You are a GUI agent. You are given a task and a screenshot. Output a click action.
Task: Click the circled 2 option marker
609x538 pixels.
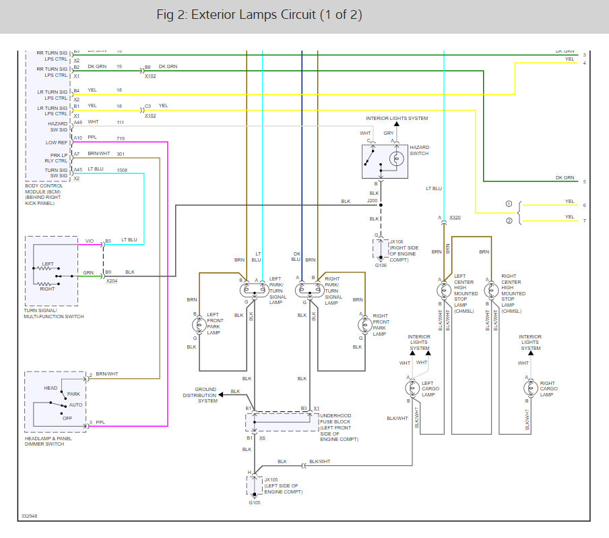(x=509, y=221)
